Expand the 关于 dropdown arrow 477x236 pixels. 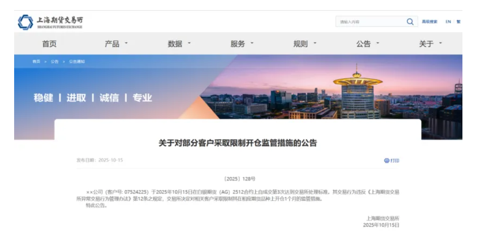point(440,43)
